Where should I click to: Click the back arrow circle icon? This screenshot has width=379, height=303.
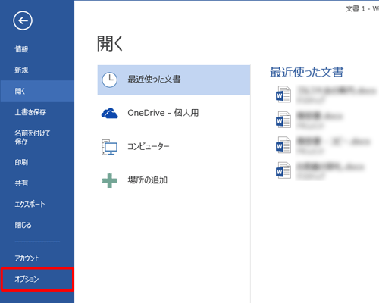pos(23,20)
